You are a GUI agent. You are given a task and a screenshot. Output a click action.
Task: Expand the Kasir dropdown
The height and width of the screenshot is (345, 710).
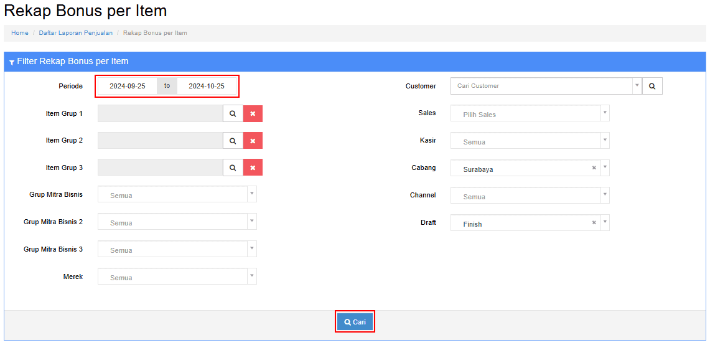pos(530,141)
